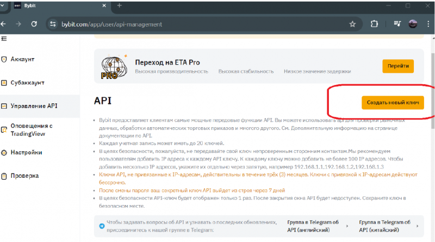Click the Переход на ETA Pro heading
Screen dimensions: 435x242
[x=167, y=63]
